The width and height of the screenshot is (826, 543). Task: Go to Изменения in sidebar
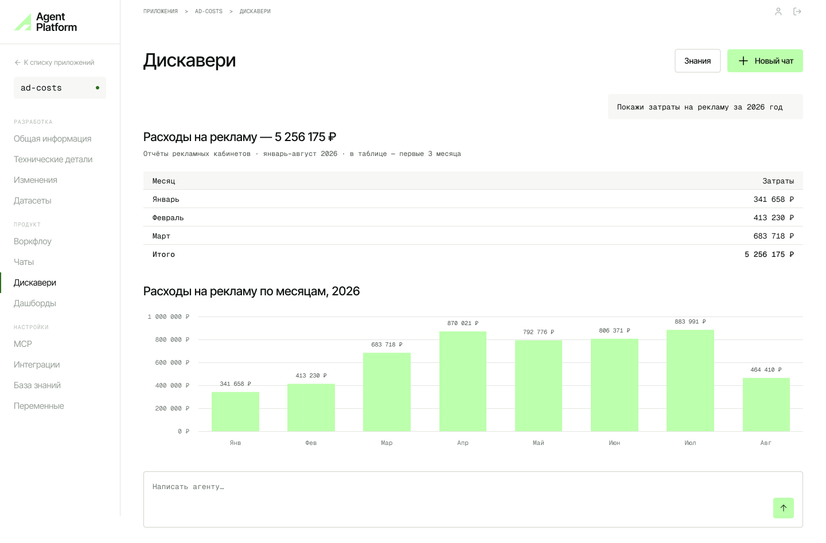click(36, 180)
